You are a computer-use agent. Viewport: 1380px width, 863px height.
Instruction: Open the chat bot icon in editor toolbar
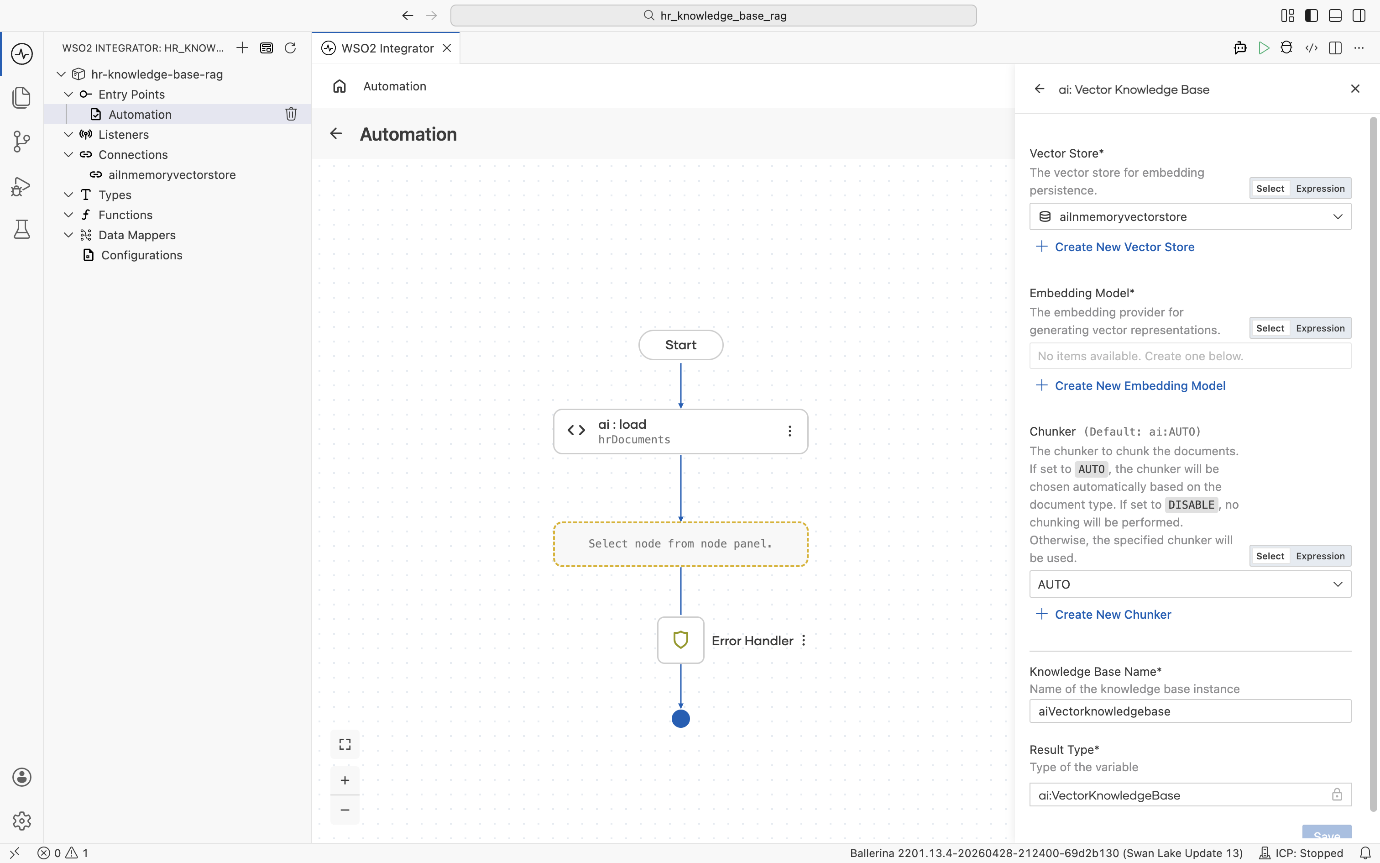1240,48
